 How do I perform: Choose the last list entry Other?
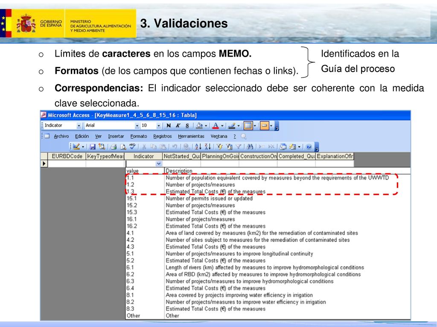pos(268,316)
